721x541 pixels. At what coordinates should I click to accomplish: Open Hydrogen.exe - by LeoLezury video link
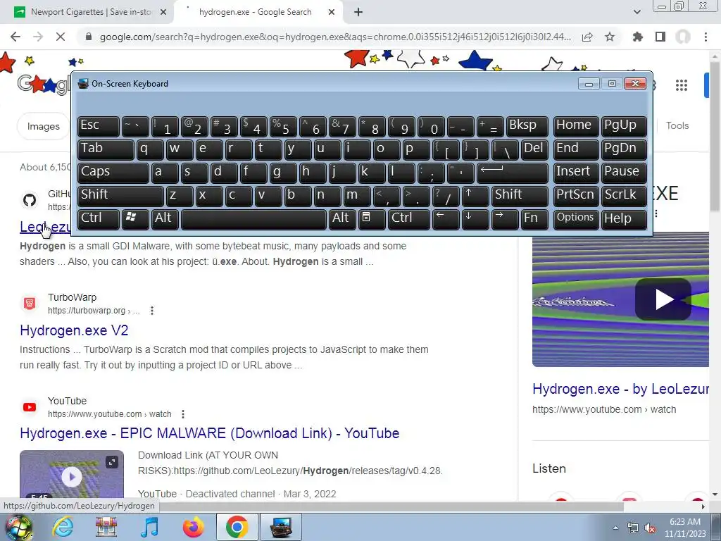pyautogui.click(x=620, y=389)
